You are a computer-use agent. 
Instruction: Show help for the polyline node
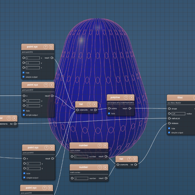[126, 97]
